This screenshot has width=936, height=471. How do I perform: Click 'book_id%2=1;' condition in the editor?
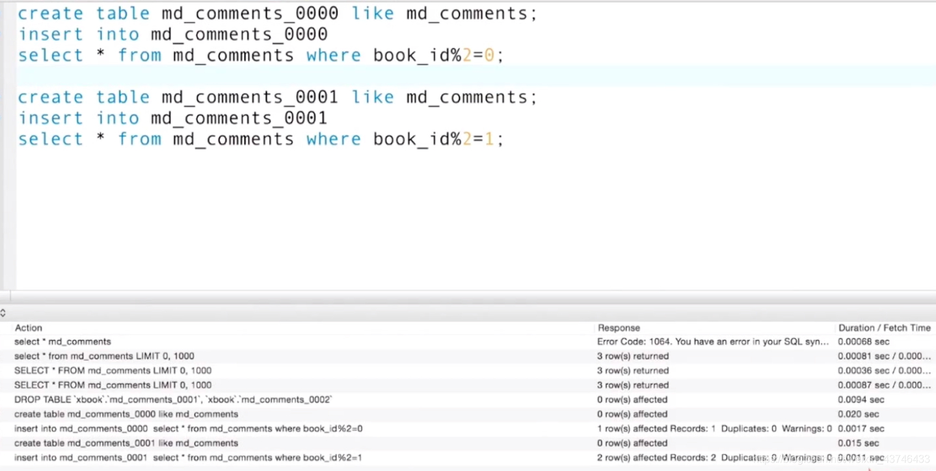[439, 139]
